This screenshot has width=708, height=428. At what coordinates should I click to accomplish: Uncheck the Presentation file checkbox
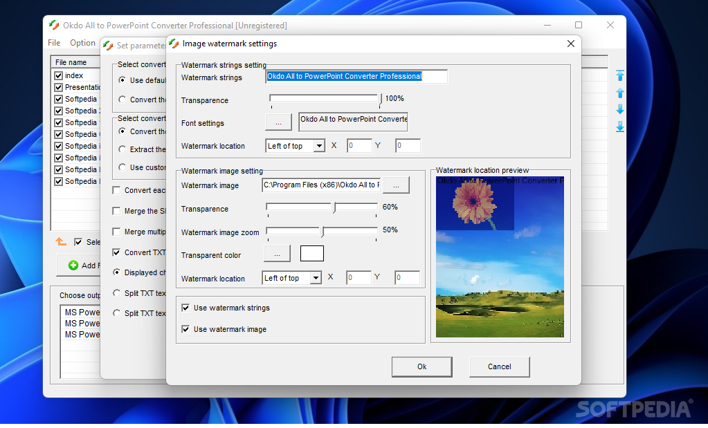tap(58, 87)
